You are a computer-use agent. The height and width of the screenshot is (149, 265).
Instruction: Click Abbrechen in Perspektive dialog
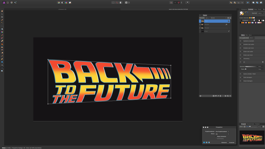tap(224, 143)
